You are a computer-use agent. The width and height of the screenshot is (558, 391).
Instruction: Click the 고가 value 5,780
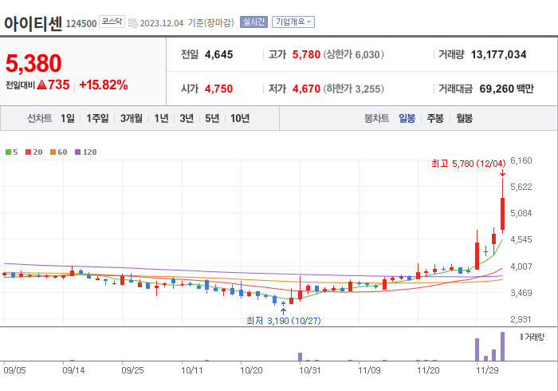[x=306, y=54]
